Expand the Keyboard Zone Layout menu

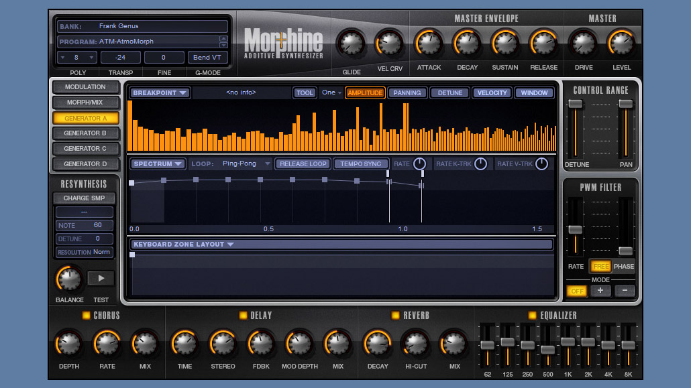pos(183,245)
